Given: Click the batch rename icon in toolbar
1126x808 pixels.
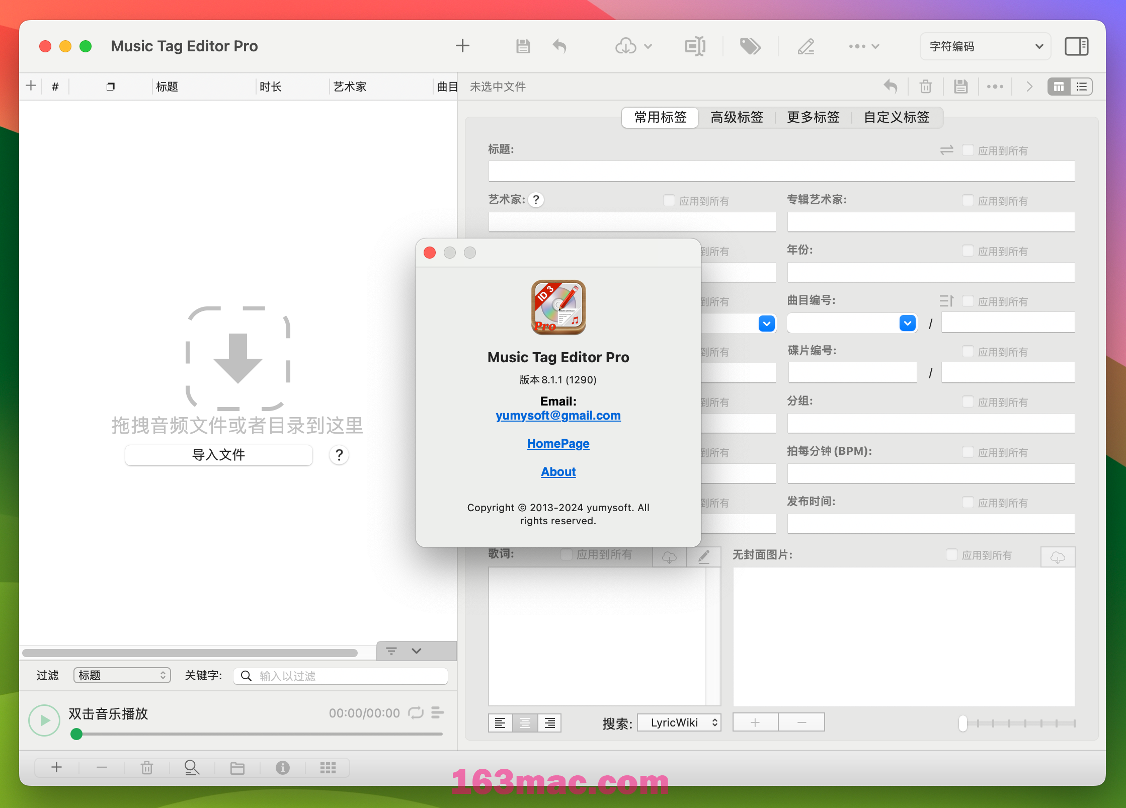Looking at the screenshot, I should click(695, 46).
